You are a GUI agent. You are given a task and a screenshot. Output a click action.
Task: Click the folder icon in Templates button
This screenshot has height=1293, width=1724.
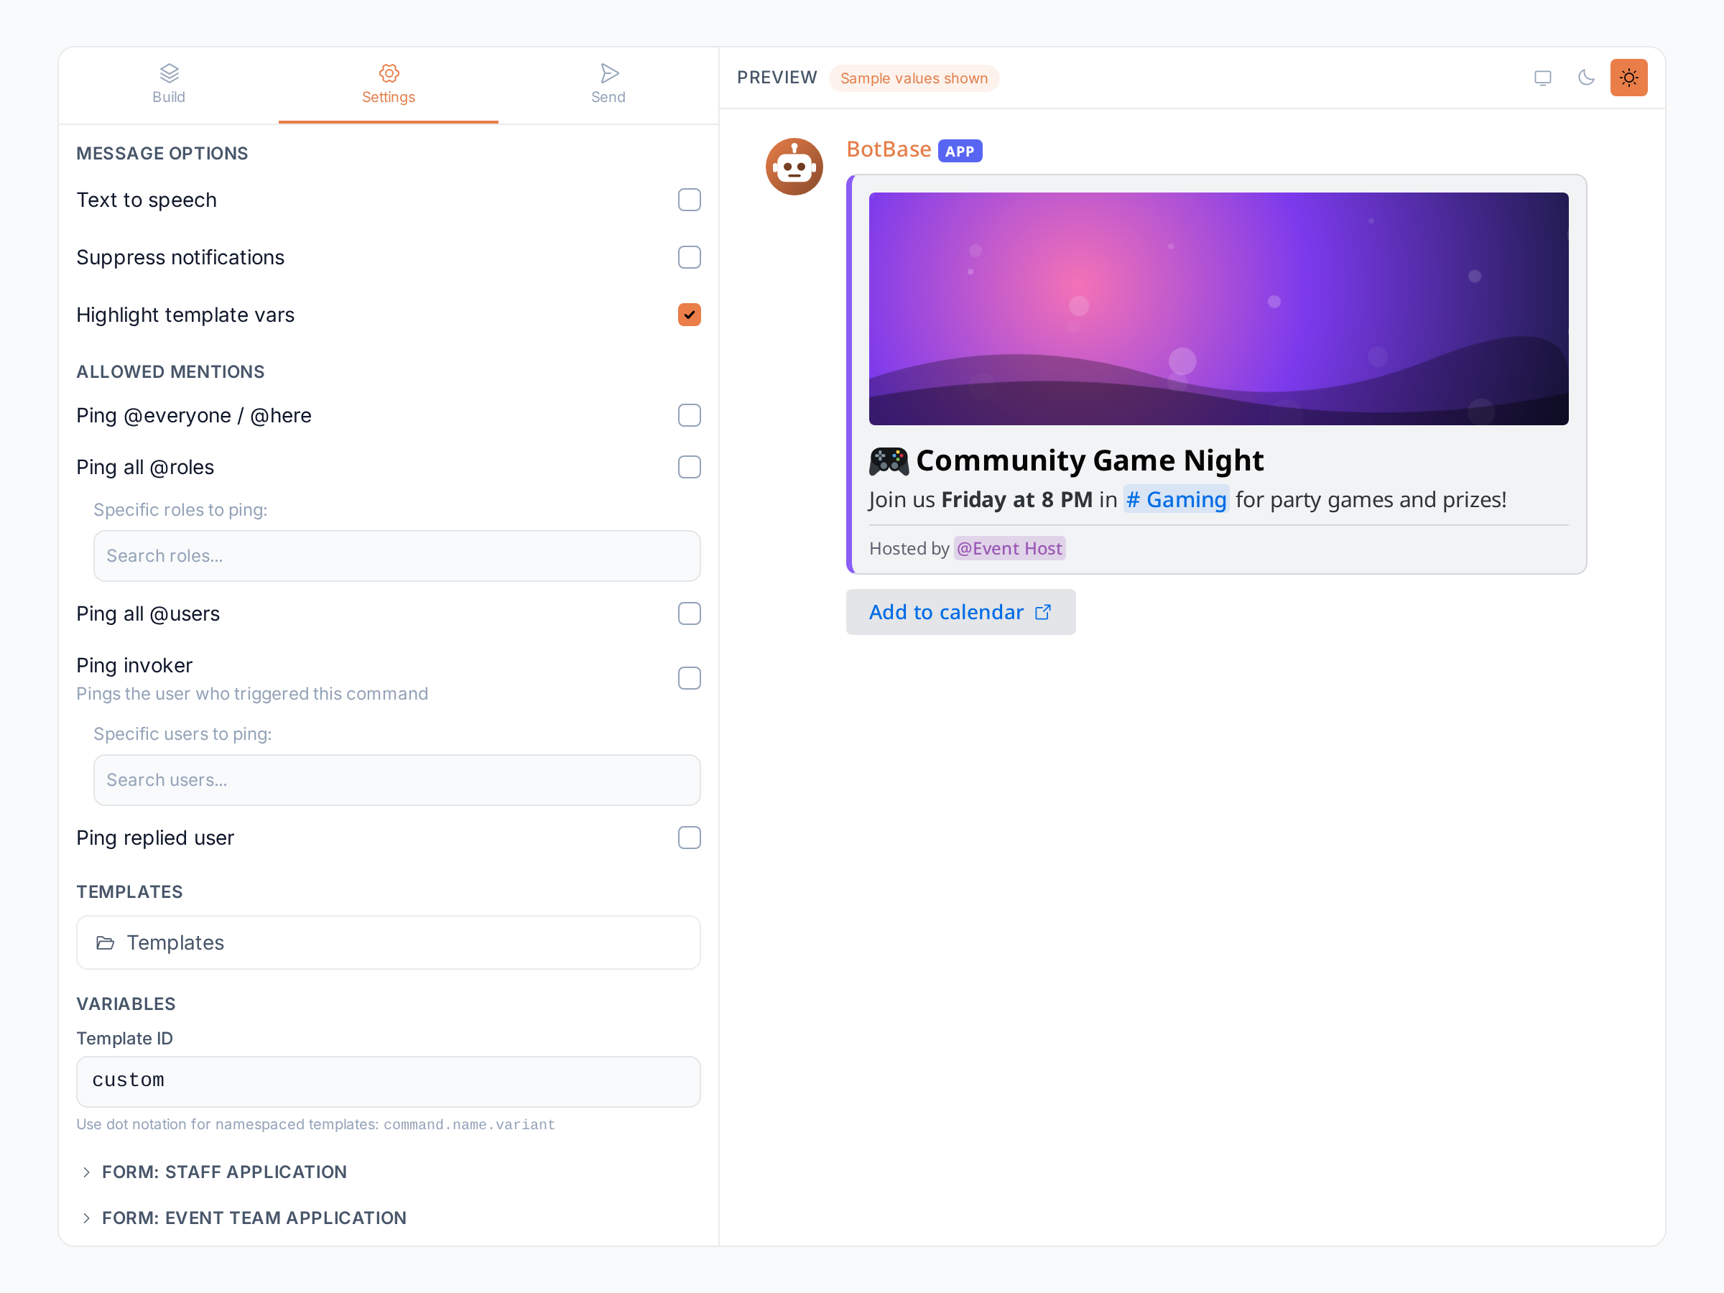(105, 943)
